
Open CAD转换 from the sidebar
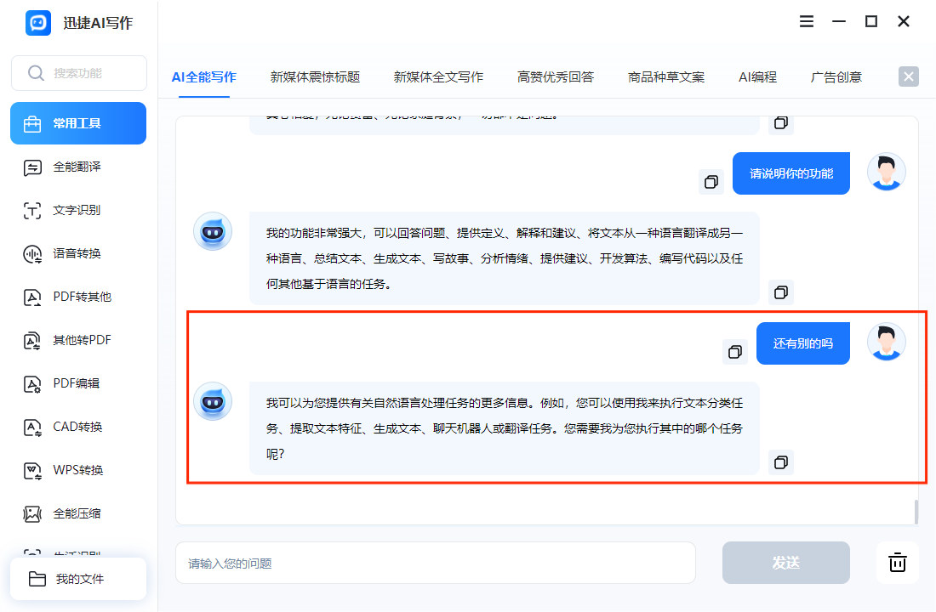[x=68, y=427]
